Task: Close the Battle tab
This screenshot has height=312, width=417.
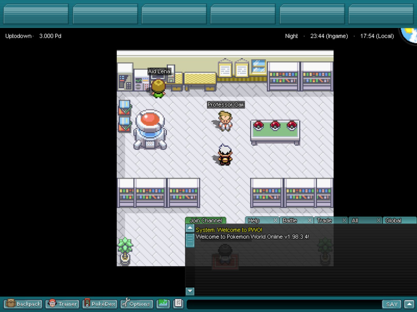Action: pyautogui.click(x=309, y=220)
